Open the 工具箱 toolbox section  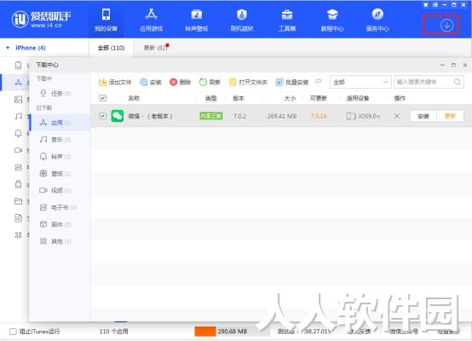click(287, 20)
